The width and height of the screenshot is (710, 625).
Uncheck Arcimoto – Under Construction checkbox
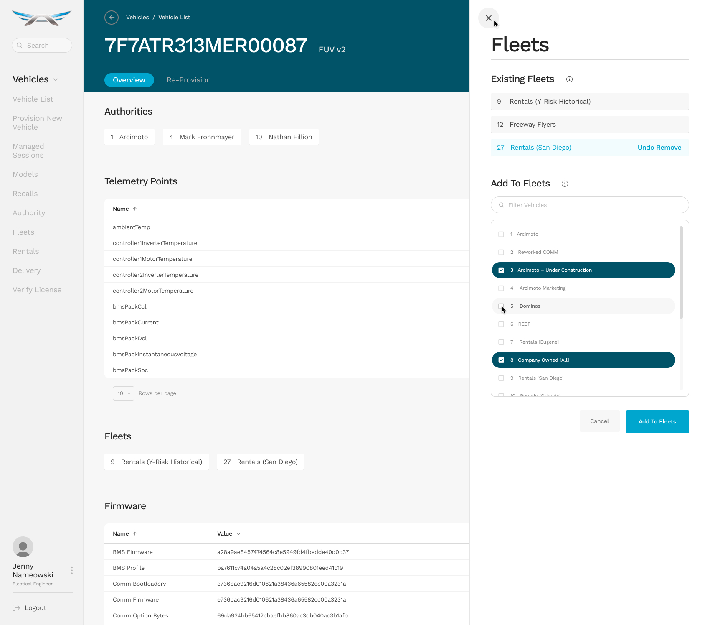click(x=501, y=270)
